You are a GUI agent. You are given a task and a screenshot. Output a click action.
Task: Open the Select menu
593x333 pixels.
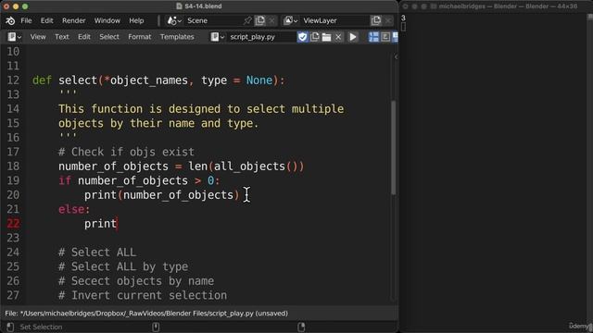point(109,37)
